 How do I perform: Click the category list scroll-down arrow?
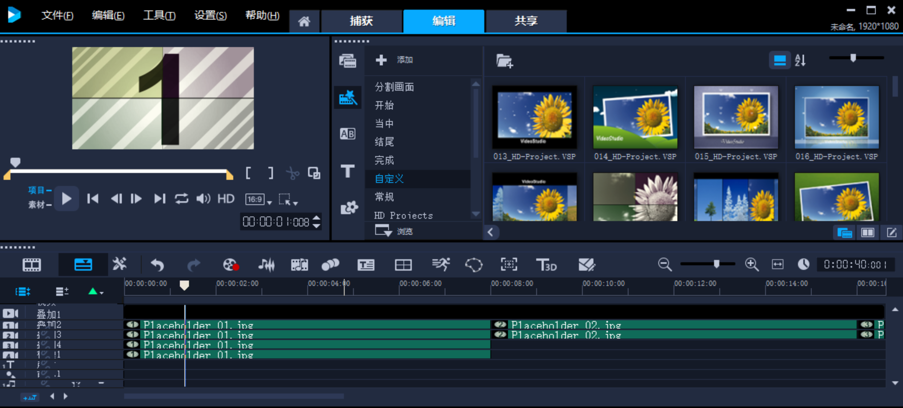click(x=476, y=214)
